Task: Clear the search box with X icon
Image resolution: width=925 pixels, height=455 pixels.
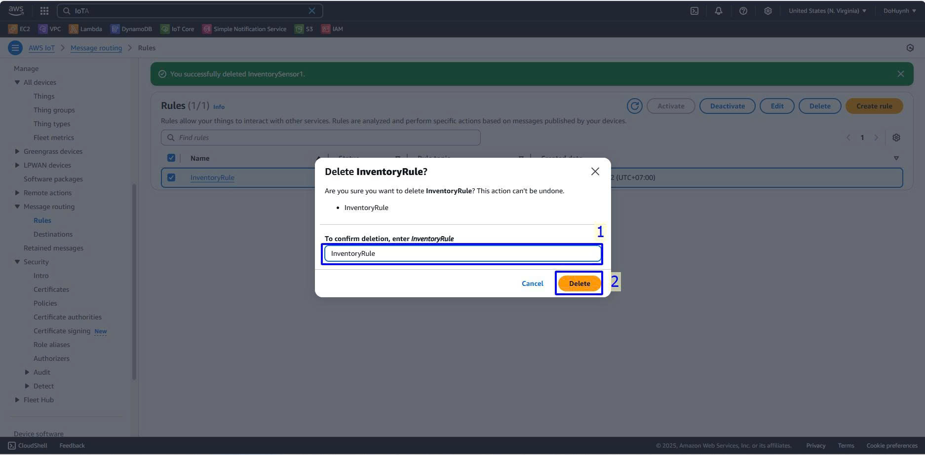Action: (x=312, y=11)
